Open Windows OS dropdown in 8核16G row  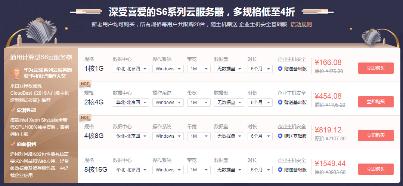168,170
